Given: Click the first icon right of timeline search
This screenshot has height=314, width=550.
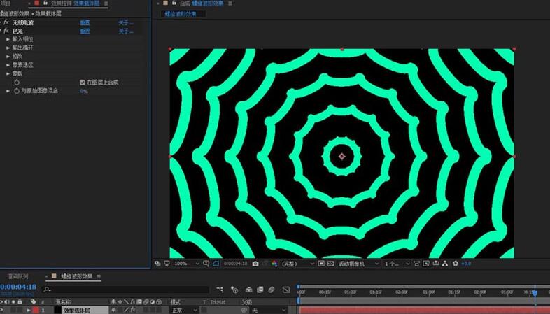Looking at the screenshot, I should [220, 290].
